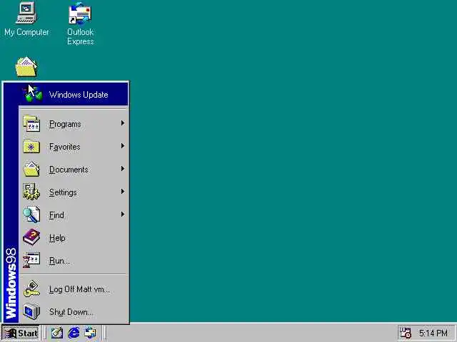This screenshot has height=342, width=457.
Task: Click the Log Off key icon
Action: point(31,289)
